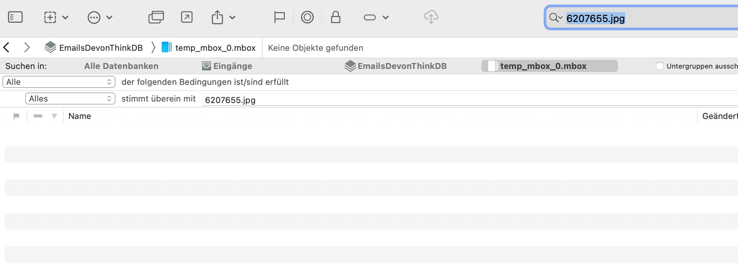Image resolution: width=738 pixels, height=269 pixels.
Task: Open the 'Alles' search field dropdown
Action: coord(70,99)
